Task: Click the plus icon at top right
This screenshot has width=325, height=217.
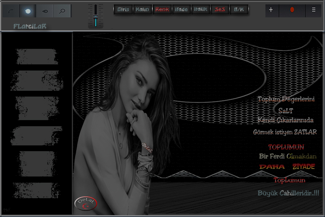Action: coord(272,10)
